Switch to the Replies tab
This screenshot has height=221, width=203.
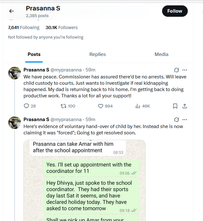click(x=97, y=54)
